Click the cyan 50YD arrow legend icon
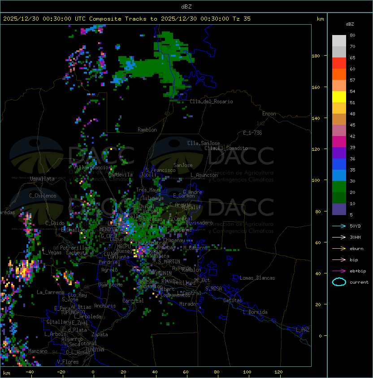373x378 pixels. (339, 226)
